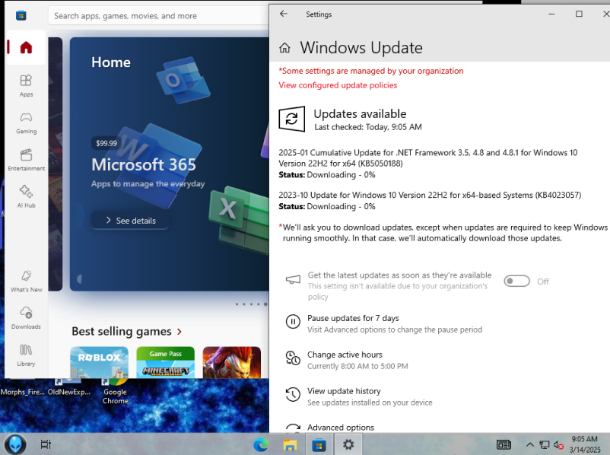Select the KB4023057 update text

(x=430, y=195)
